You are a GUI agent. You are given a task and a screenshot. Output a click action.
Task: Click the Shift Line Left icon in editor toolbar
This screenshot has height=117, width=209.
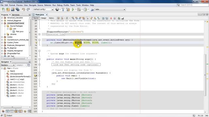103,18
